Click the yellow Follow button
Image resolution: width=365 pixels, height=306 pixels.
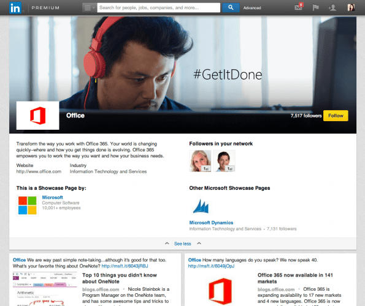tap(336, 116)
